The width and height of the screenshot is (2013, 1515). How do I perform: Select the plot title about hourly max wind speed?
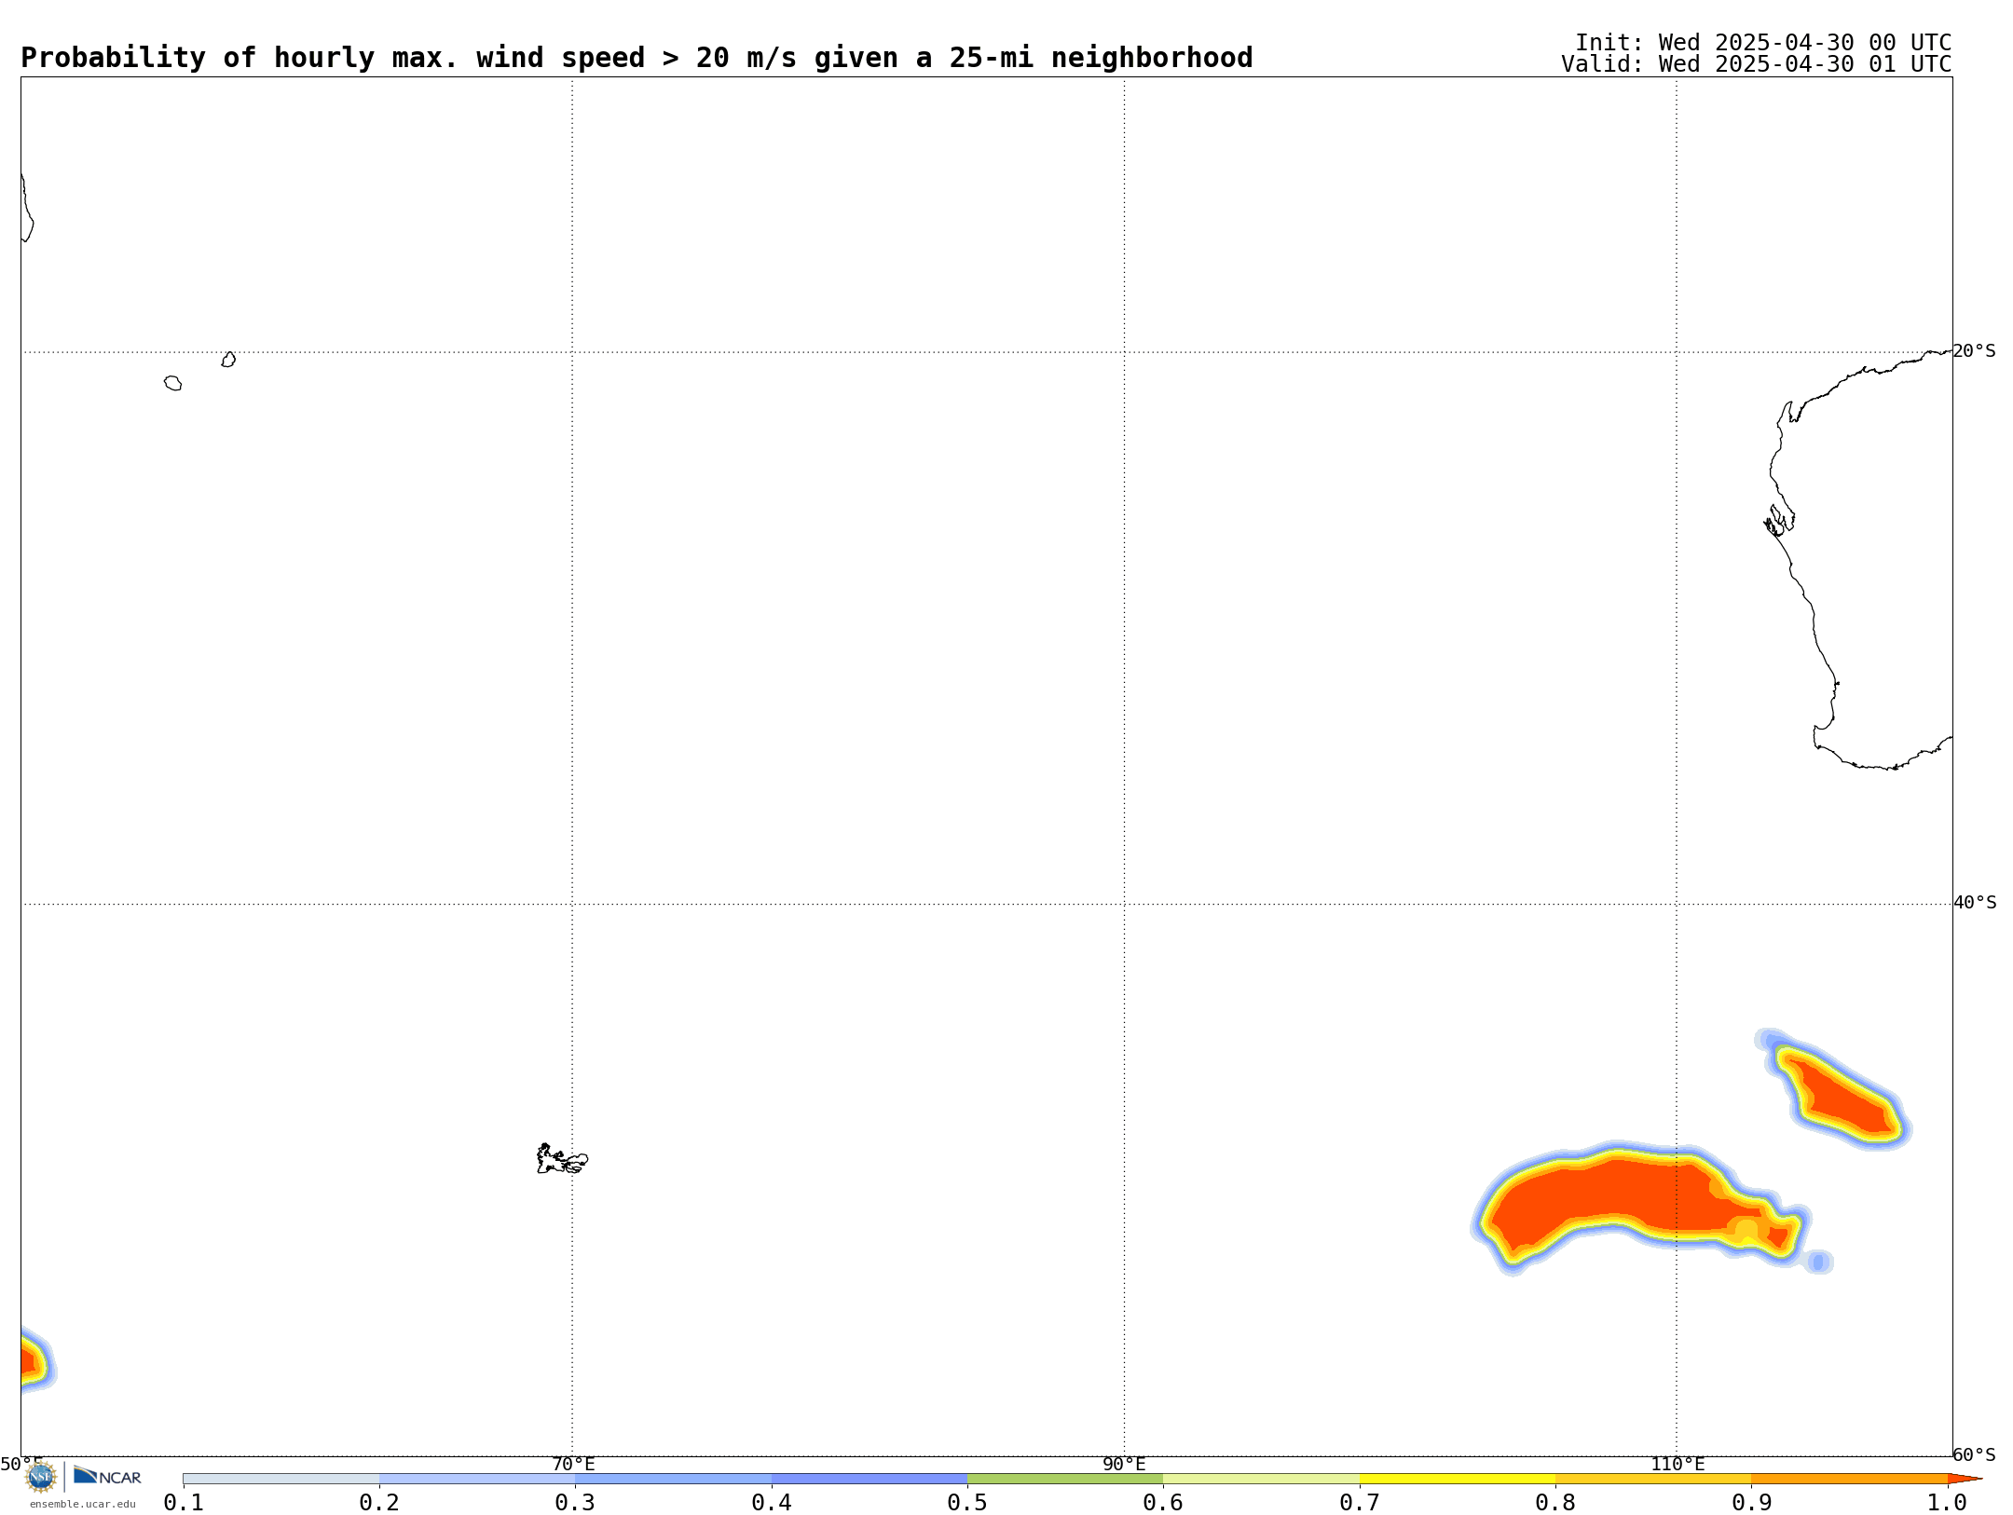pos(637,58)
